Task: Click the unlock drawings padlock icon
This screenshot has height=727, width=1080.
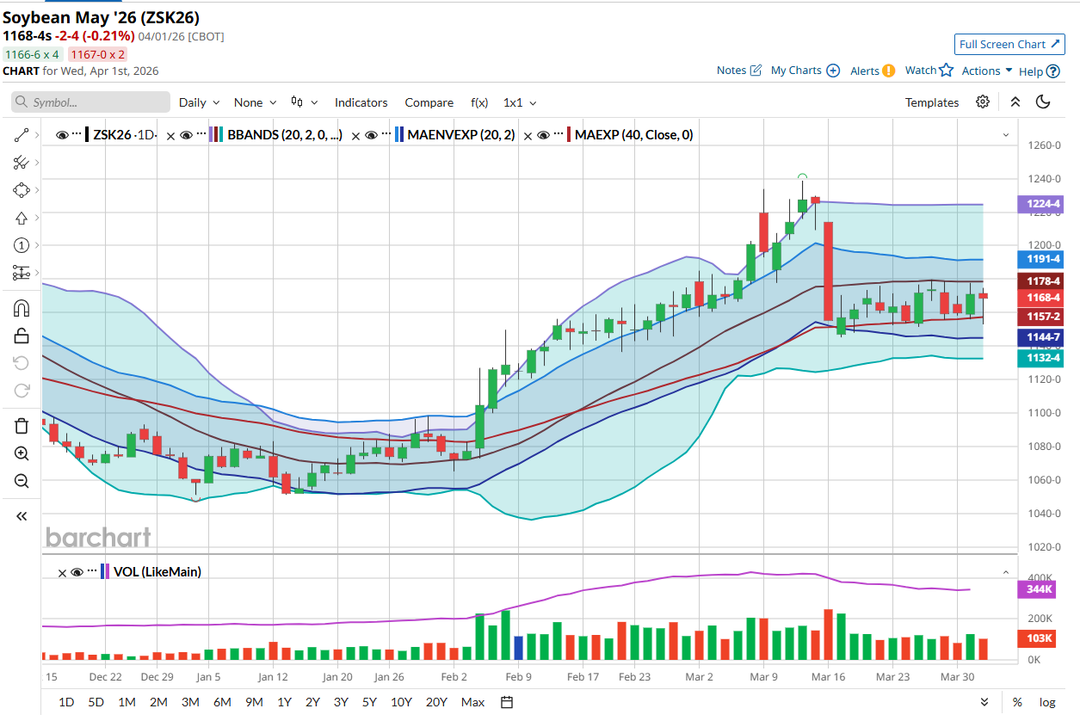Action: click(22, 336)
